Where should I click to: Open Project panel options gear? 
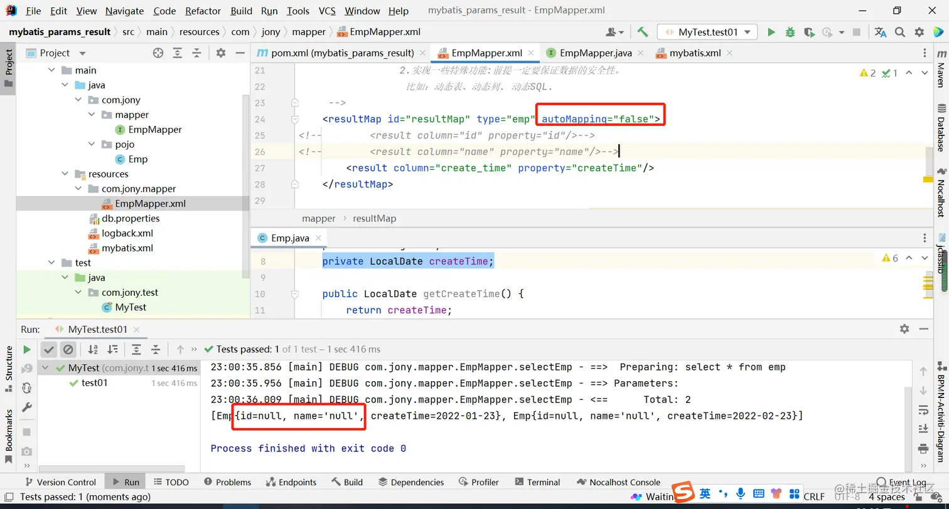tap(221, 53)
